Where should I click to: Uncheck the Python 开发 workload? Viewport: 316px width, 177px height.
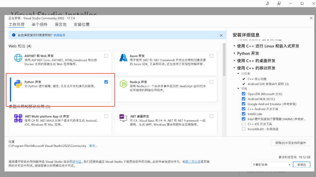click(x=106, y=82)
